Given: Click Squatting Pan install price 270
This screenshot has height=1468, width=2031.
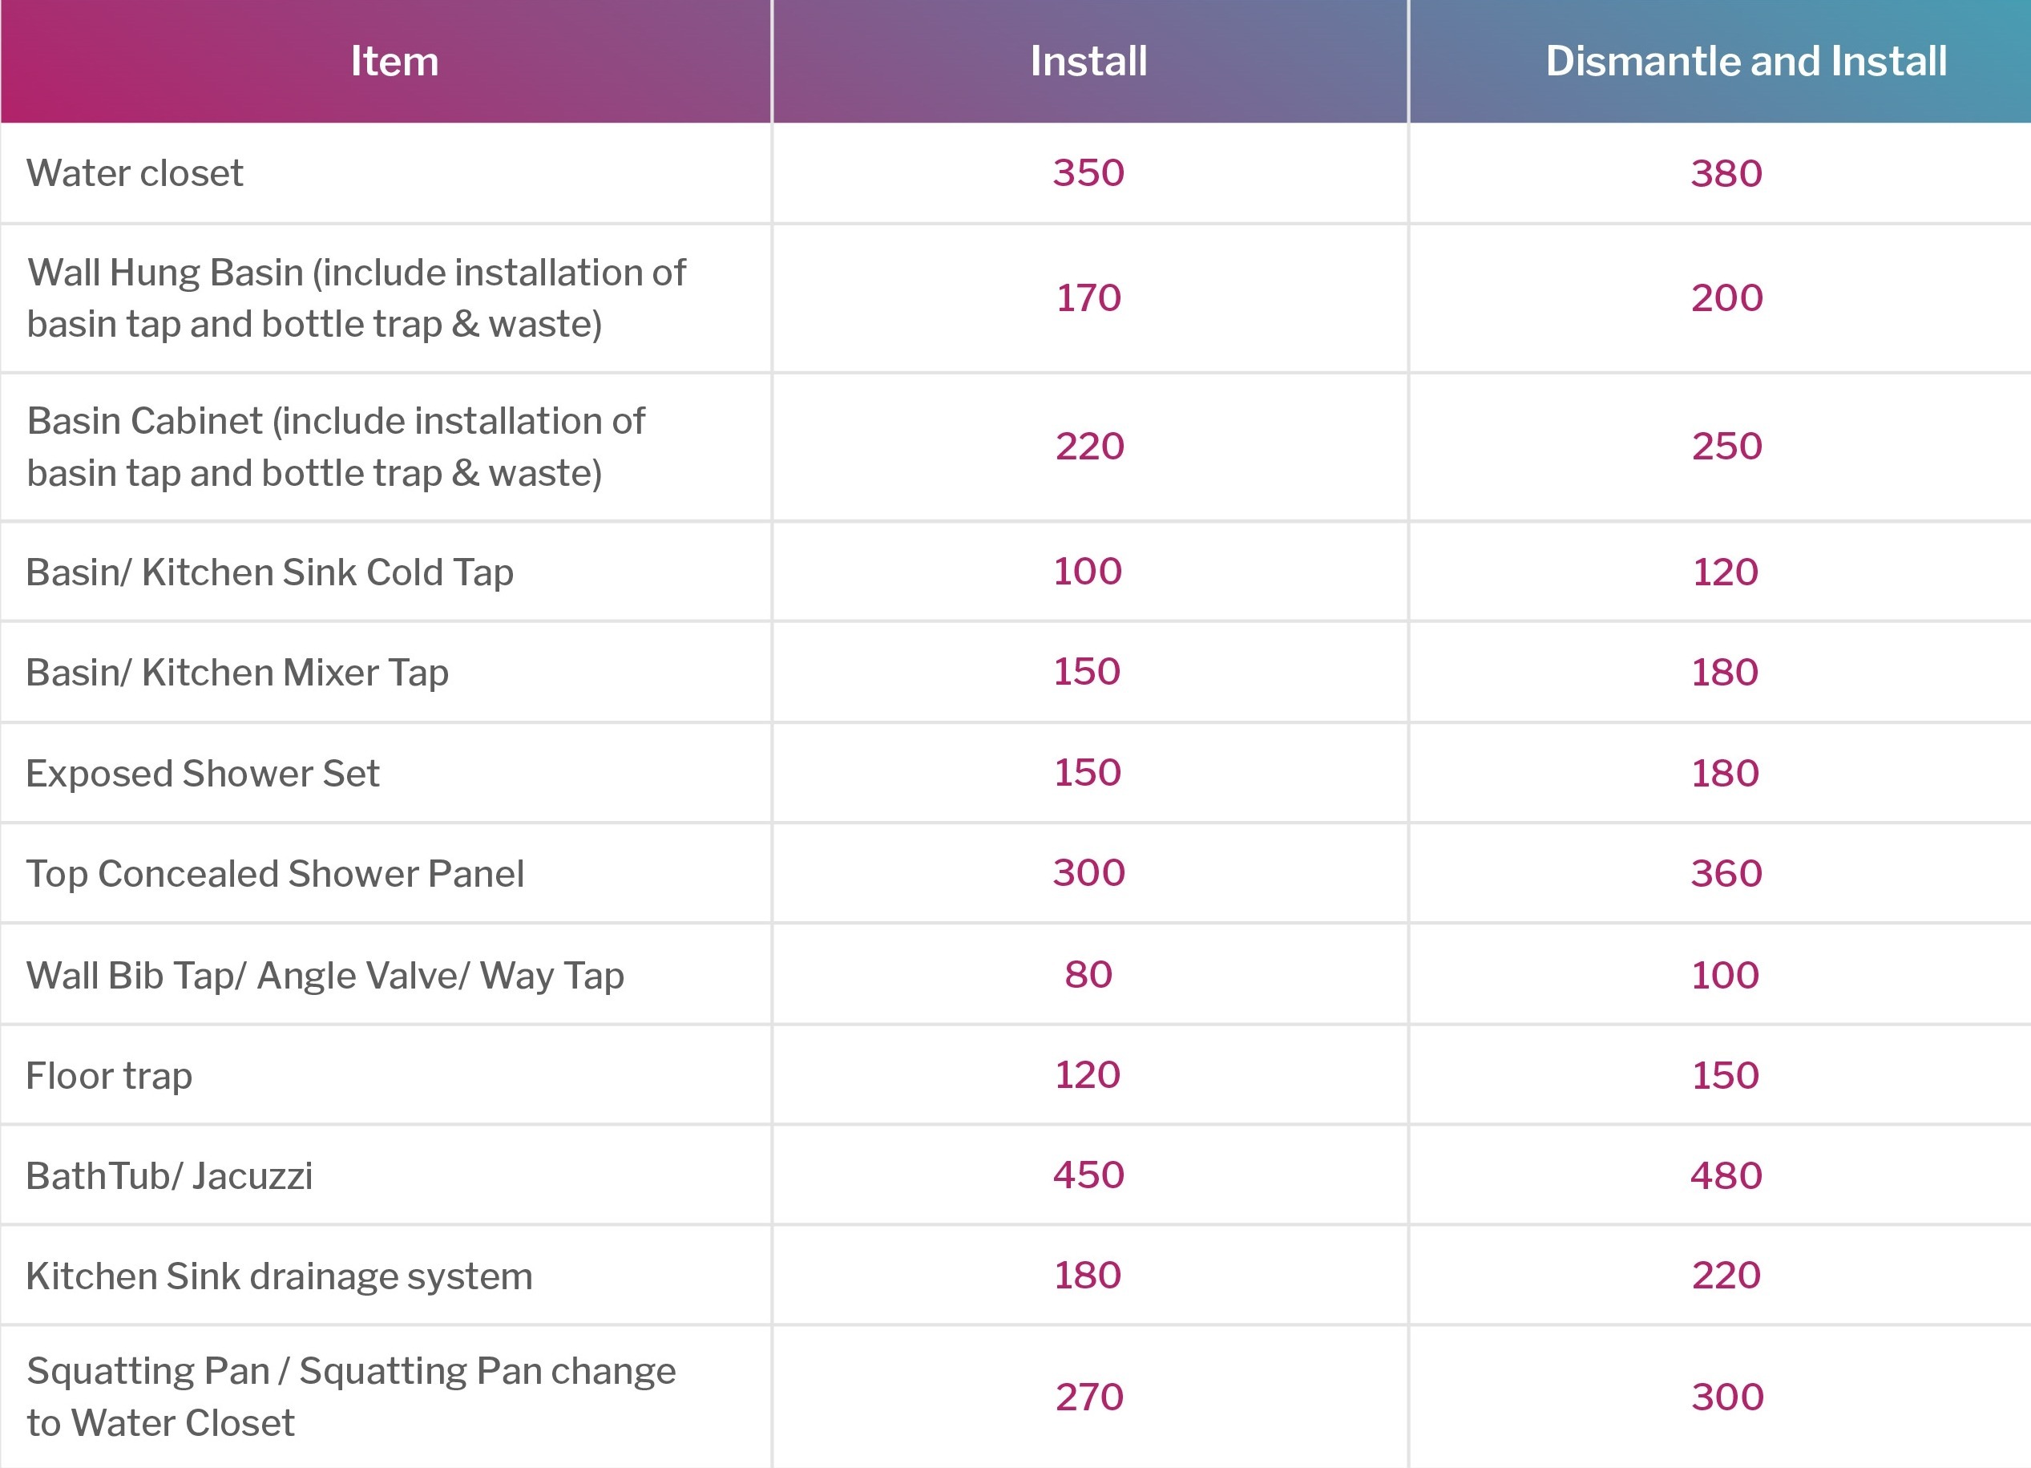Looking at the screenshot, I should (x=1088, y=1397).
